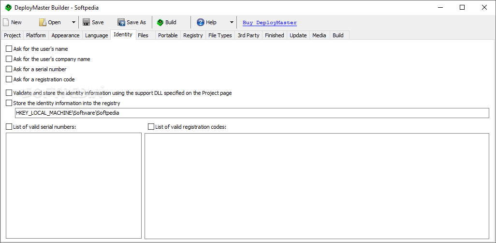Click the Build toolbar label
This screenshot has height=243, width=496.
point(171,22)
